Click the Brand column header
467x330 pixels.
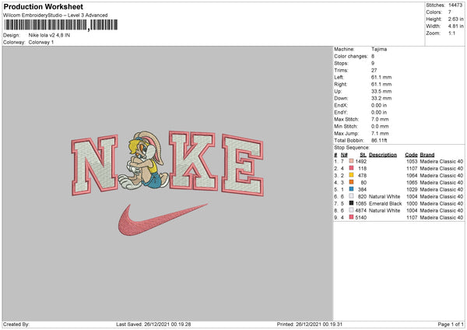coord(427,155)
